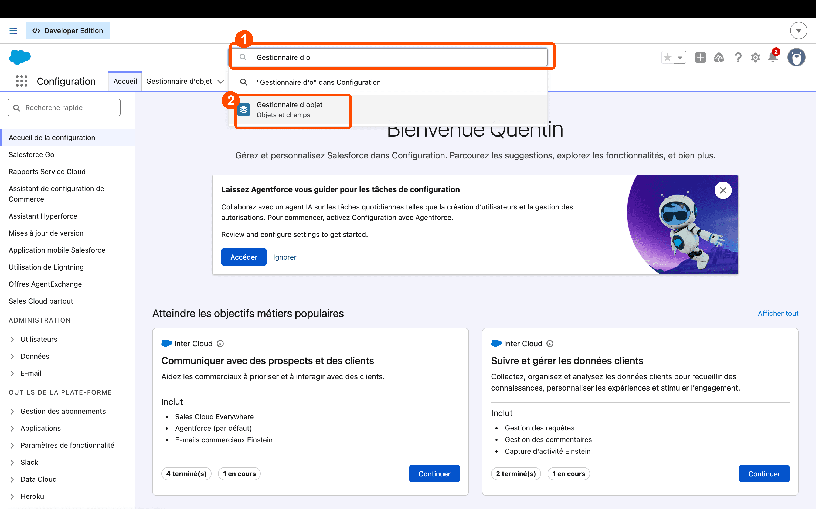Expand the Data Cloud section
Viewport: 816px width, 509px height.
12,479
